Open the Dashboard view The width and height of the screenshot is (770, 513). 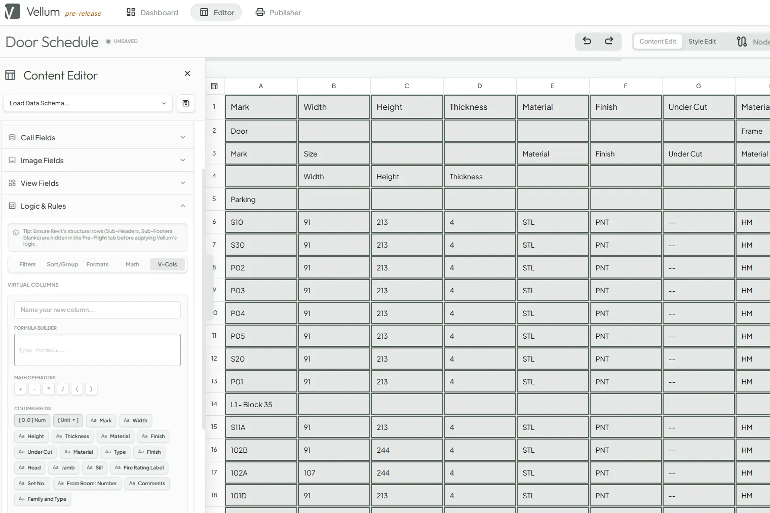[x=152, y=12]
